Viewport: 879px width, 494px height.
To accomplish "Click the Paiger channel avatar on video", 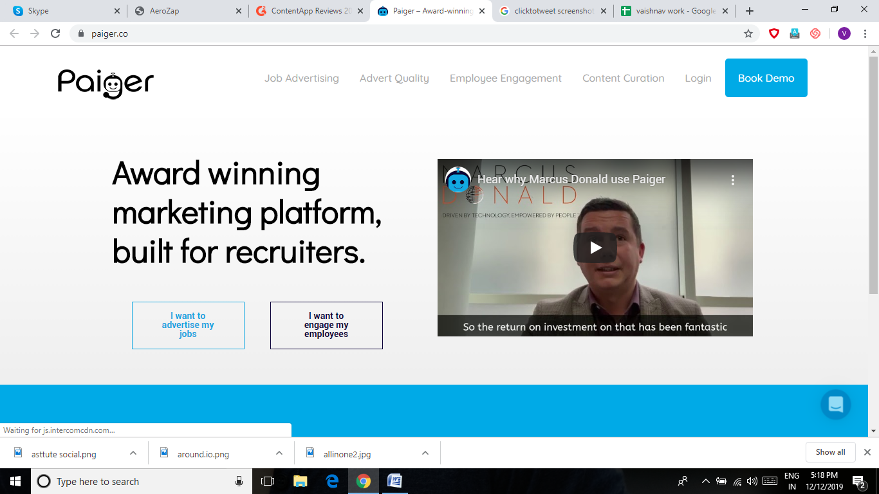I will 458,180.
